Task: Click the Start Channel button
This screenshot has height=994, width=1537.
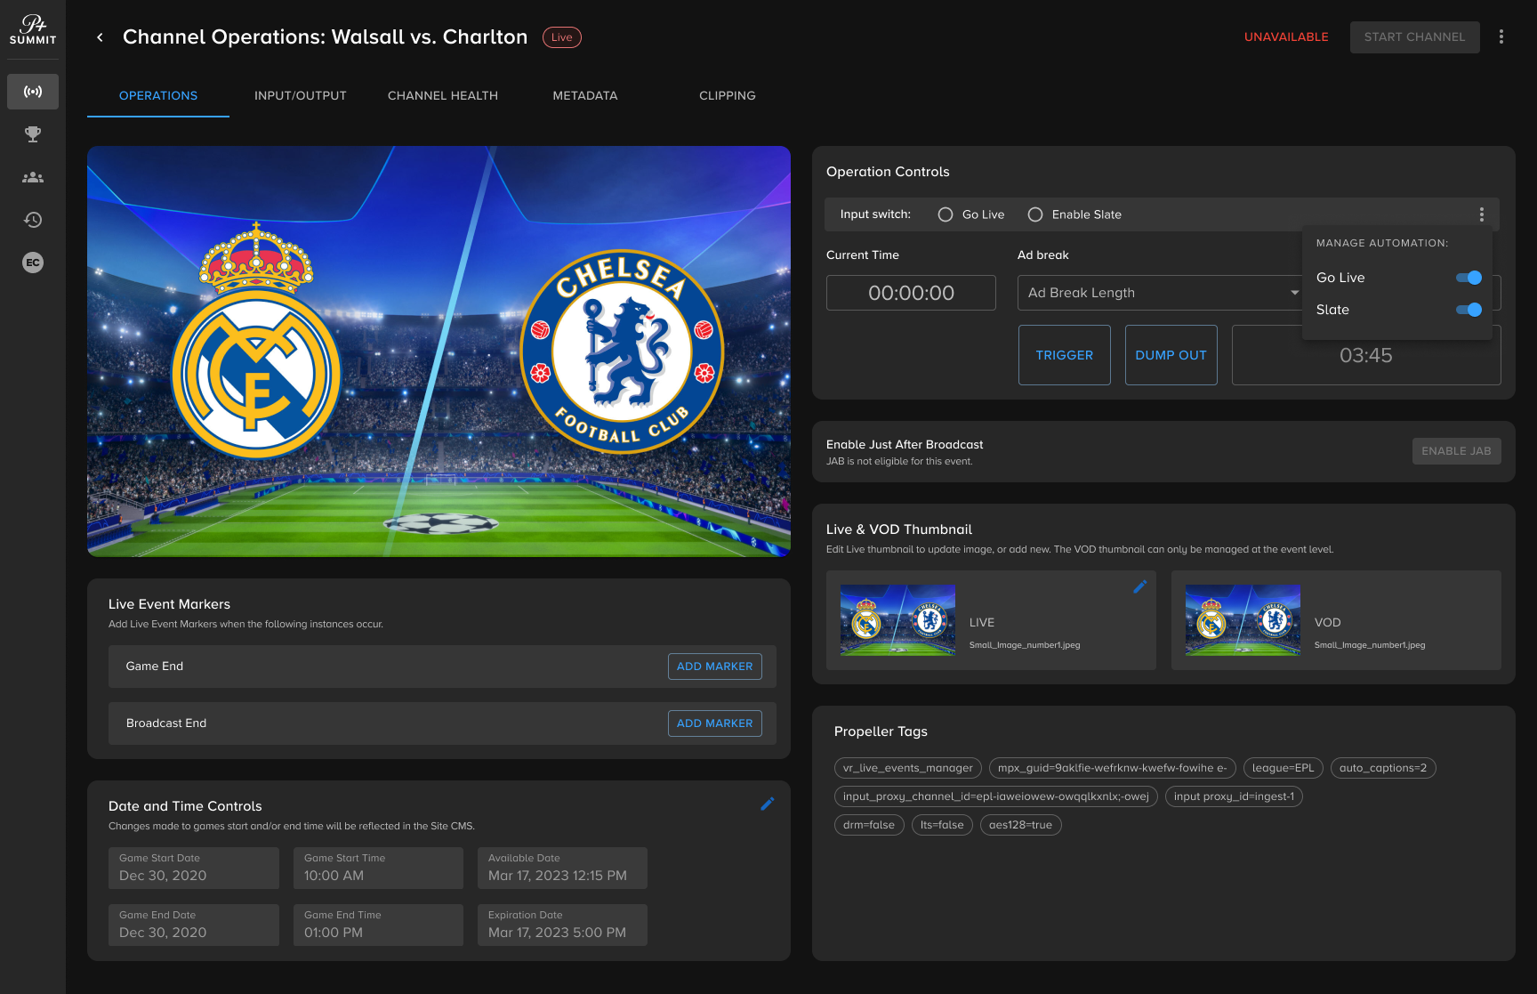Action: [1414, 37]
